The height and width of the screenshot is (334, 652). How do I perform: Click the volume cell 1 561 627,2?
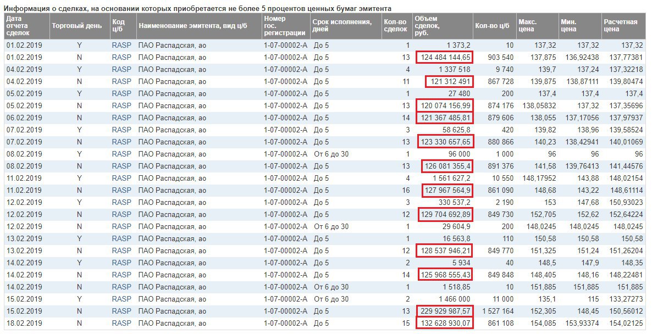451,178
